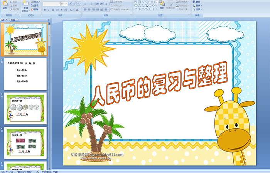Open Shape Fill (形状填充) menu
Image resolution: width=270 pixels, height=173 pixels.
coord(183,2)
